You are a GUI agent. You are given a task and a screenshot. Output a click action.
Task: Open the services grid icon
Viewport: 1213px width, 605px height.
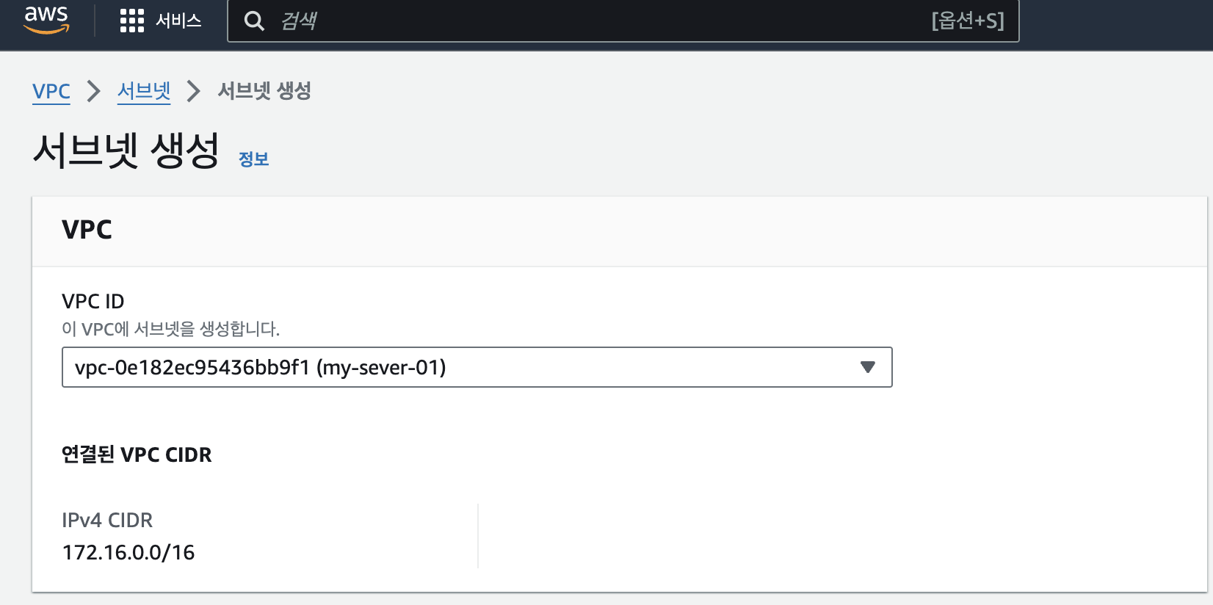[x=132, y=21]
